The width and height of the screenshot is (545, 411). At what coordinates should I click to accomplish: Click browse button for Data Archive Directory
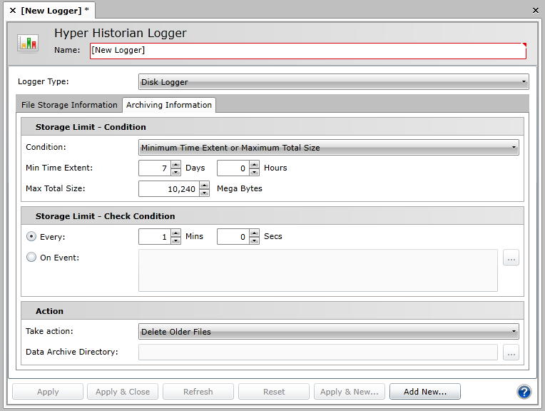coord(511,352)
